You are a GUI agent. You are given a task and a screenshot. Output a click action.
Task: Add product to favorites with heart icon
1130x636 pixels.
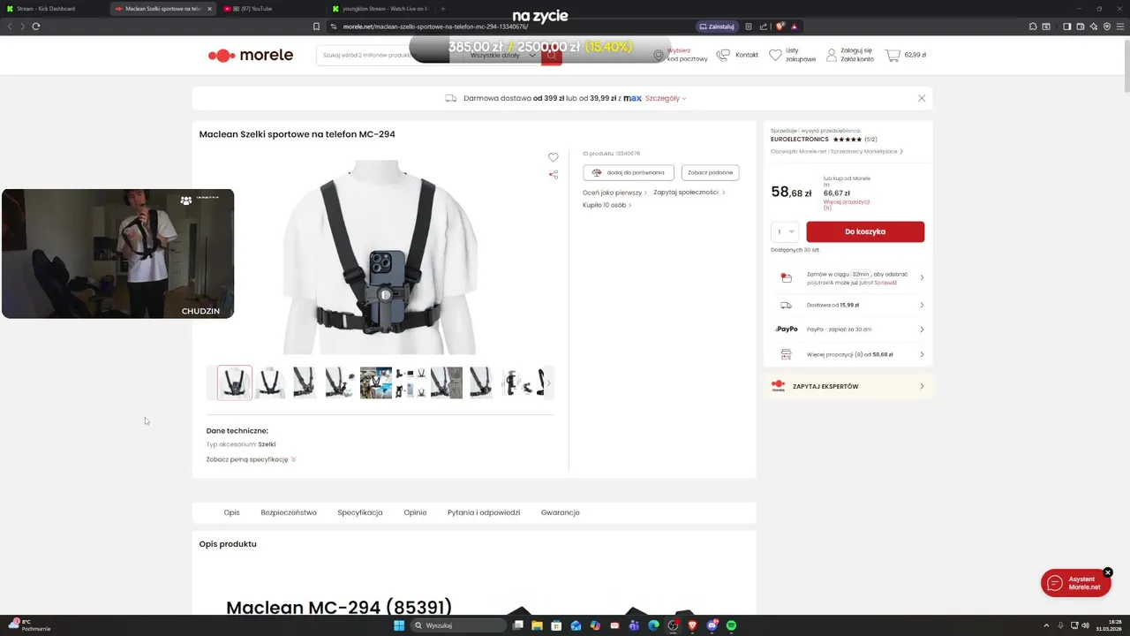coord(554,157)
